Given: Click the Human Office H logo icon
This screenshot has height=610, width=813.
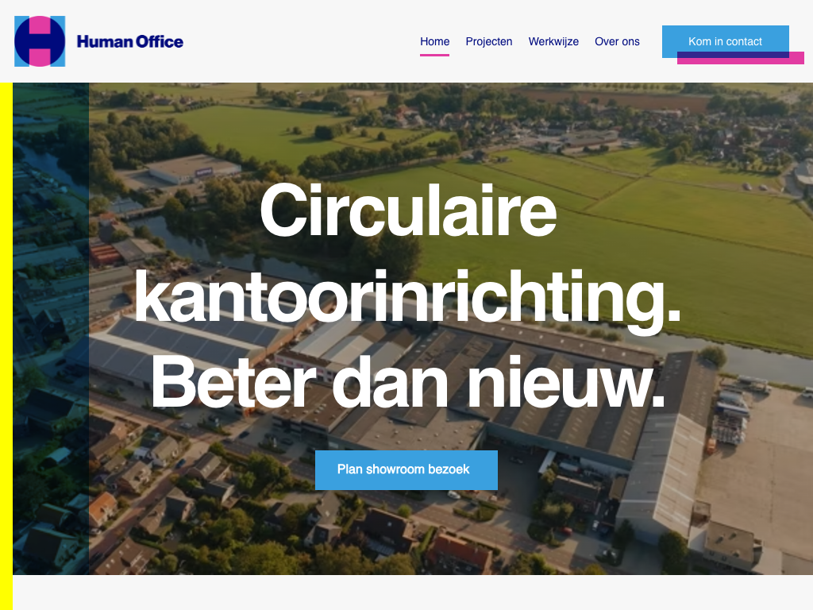Looking at the screenshot, I should pos(40,41).
